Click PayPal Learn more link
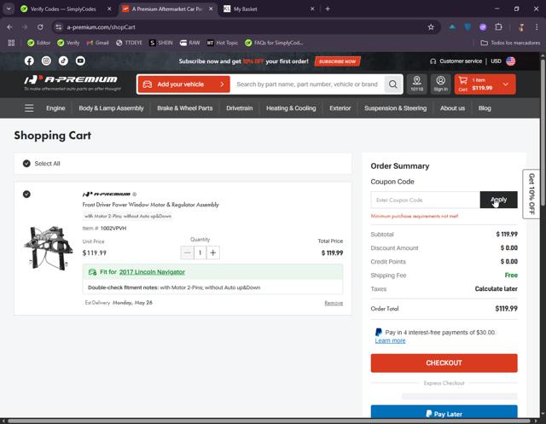Image resolution: width=546 pixels, height=424 pixels. [390, 340]
